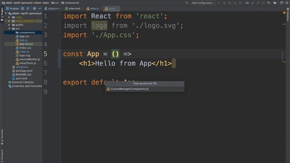Click the Git rollback undo arrow

tap(269, 3)
